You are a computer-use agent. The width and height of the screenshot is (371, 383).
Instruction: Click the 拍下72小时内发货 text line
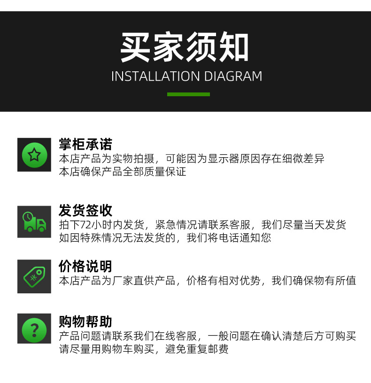coord(202,225)
